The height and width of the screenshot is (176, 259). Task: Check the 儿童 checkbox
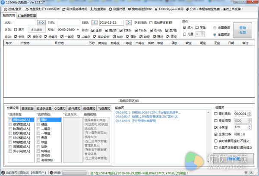(184, 34)
